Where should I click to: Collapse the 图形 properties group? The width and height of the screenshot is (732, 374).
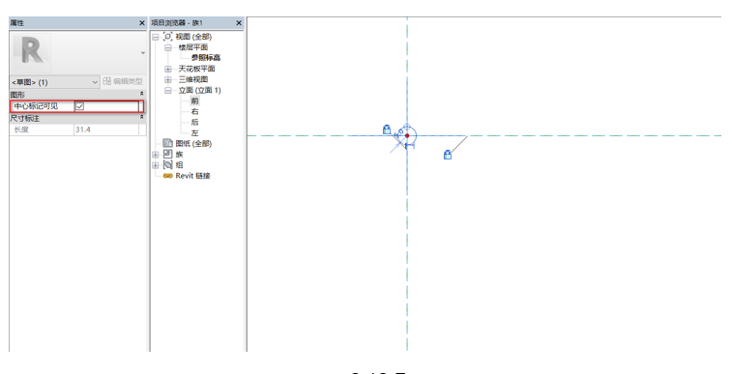(142, 94)
